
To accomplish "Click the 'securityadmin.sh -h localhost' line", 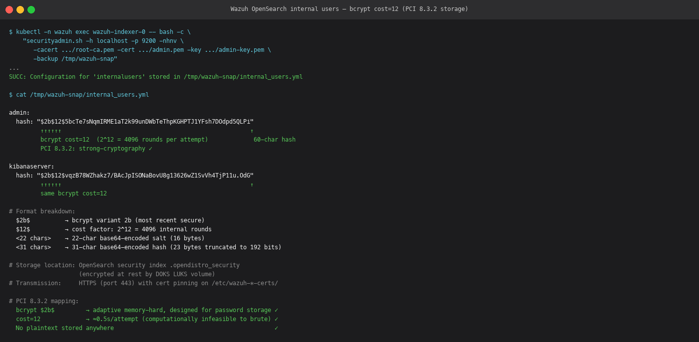I will 103,41.
